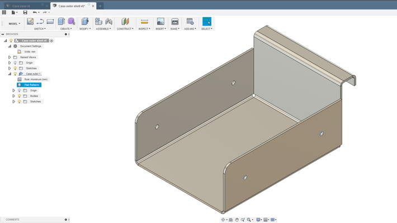Click the Measure tool in Inspect
Screen dimensions: 397x223
tap(144, 22)
